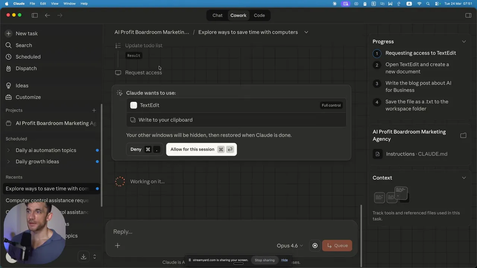Allow access for this session
The height and width of the screenshot is (268, 477).
201,149
